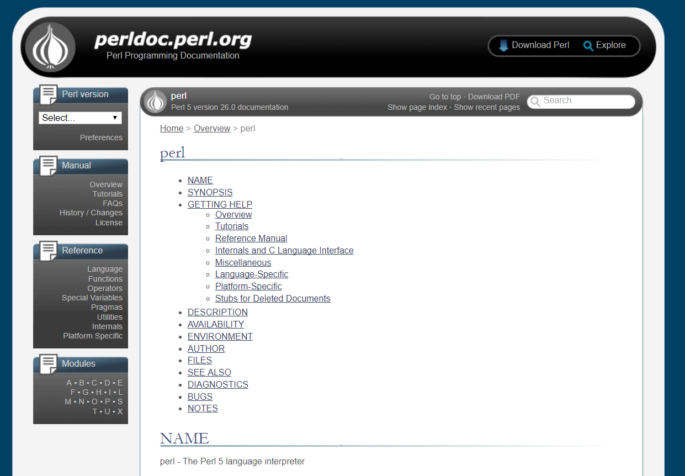This screenshot has height=476, width=685.
Task: Open the Perl version Select dropdown
Action: [x=80, y=118]
